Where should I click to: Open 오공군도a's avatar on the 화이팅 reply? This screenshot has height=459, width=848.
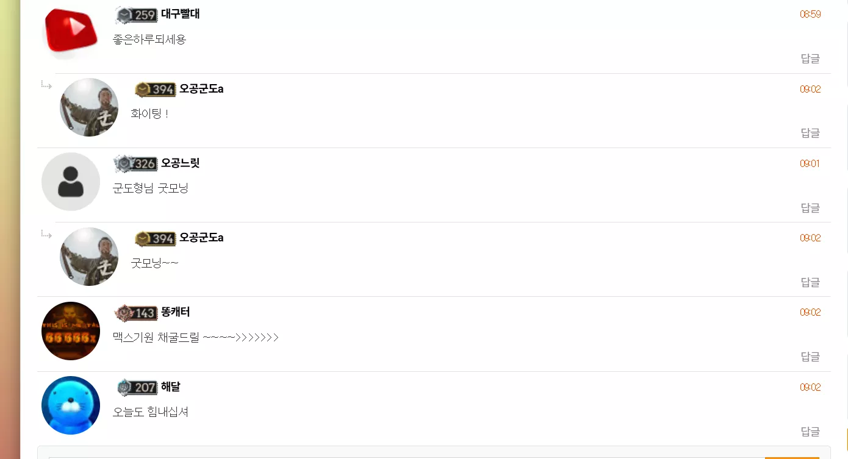[x=89, y=107]
